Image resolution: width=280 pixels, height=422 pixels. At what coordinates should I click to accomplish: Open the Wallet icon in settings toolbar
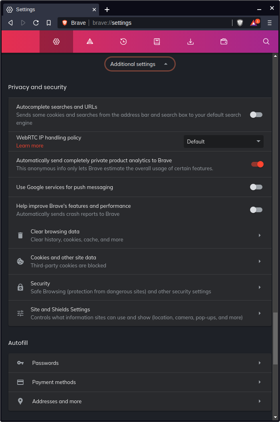[224, 42]
